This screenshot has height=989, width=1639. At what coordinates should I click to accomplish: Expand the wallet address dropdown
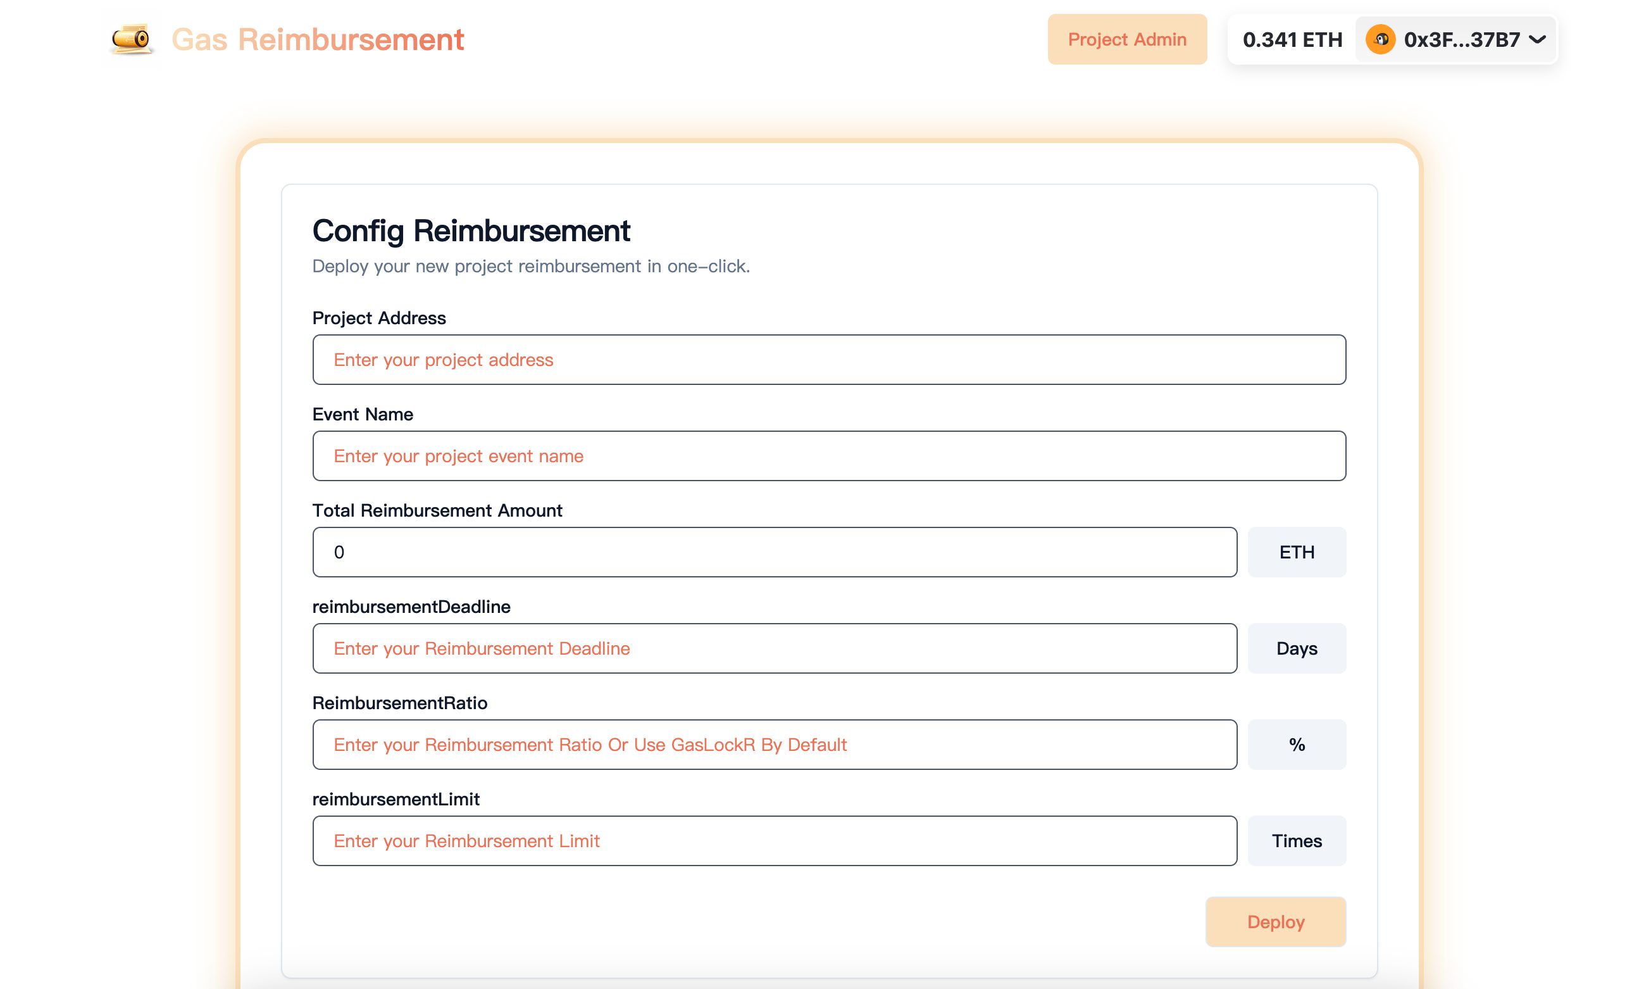[1542, 40]
